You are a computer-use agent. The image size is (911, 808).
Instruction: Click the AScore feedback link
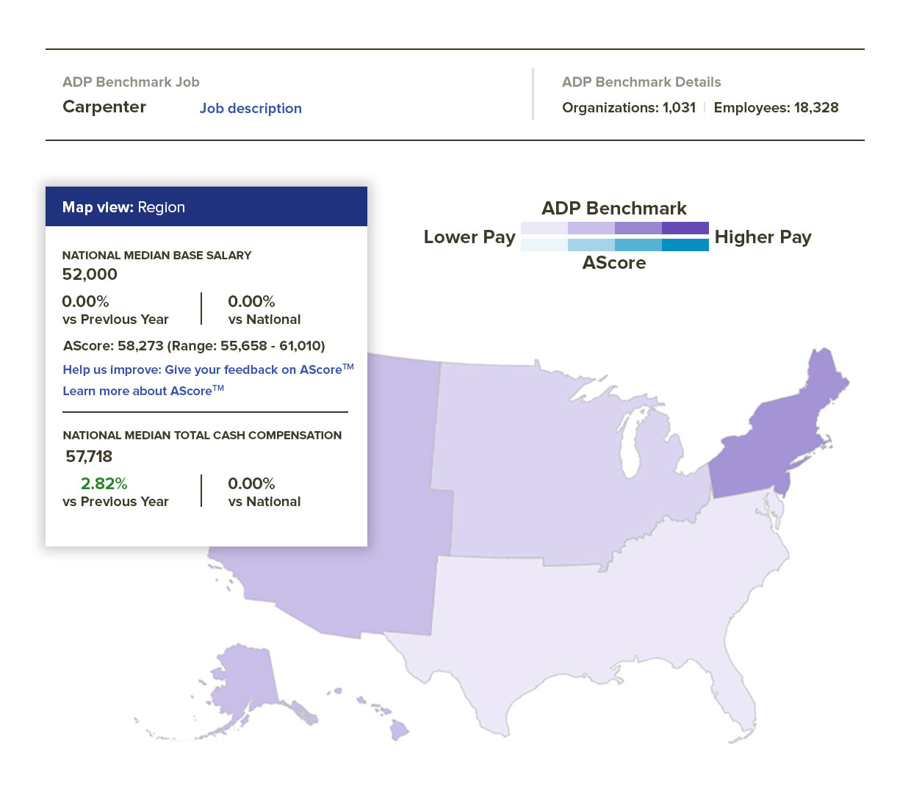coord(206,369)
